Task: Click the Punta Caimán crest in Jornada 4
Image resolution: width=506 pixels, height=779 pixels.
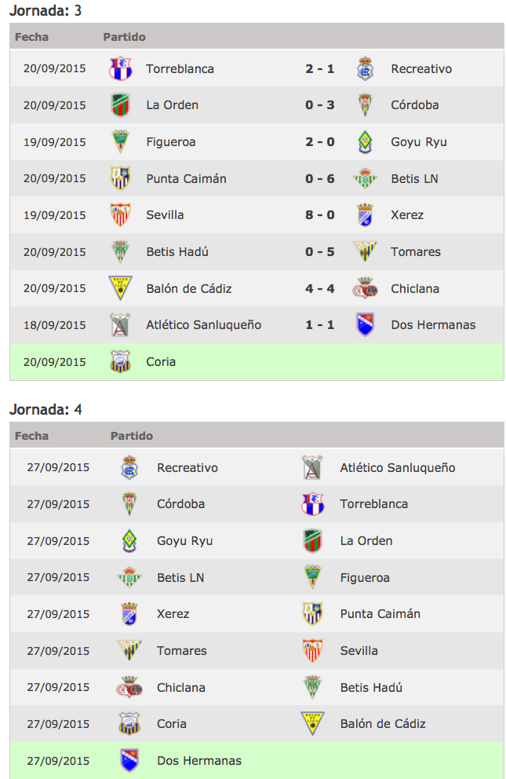Action: pos(312,613)
